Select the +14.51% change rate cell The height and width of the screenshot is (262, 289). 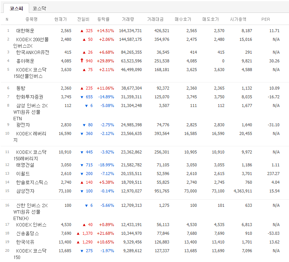click(106, 31)
